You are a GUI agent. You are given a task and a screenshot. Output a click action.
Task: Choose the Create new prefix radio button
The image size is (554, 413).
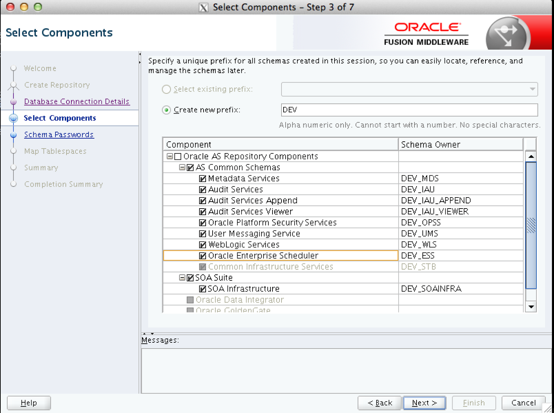coord(167,110)
